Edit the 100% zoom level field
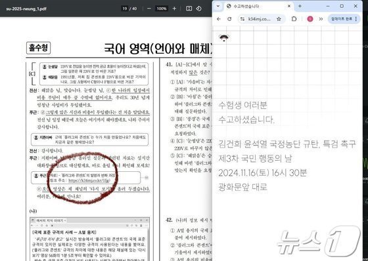 coord(162,9)
